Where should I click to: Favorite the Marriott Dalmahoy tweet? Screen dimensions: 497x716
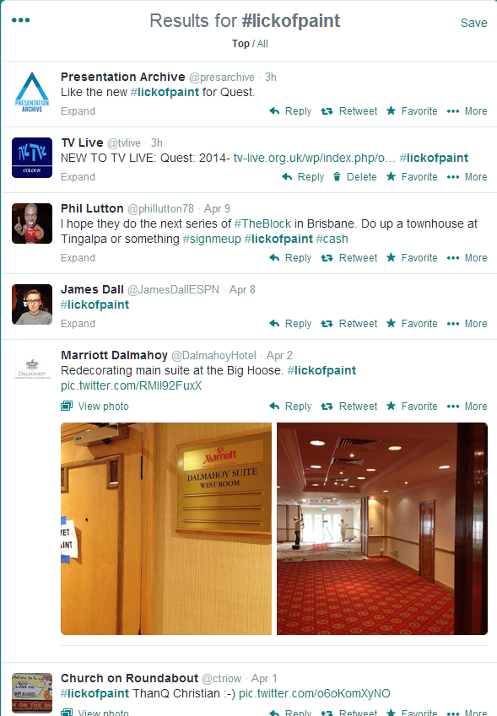pyautogui.click(x=412, y=406)
